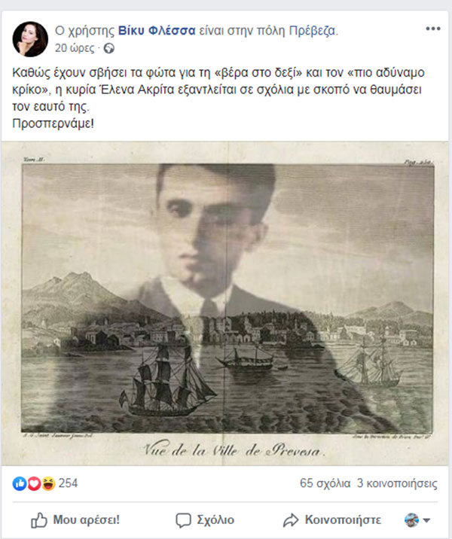This screenshot has width=452, height=539.
Task: Open the Βίκυ Φλέσσα profile link
Action: 157,31
